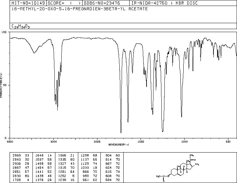Click the 1252 peak entry in the table
Image resolution: width=237 pixels, height=183 pixels.
[x=66, y=176]
